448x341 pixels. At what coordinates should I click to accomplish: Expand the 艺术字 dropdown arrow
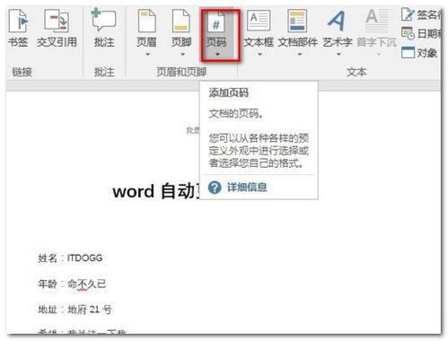tap(338, 55)
